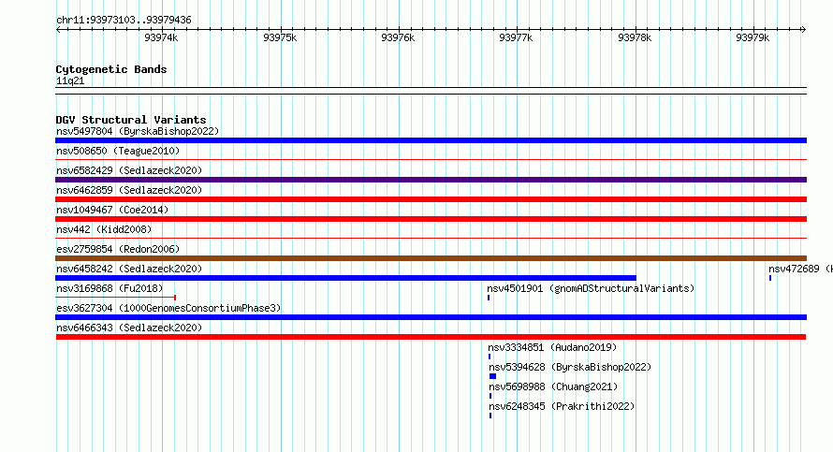Click the 93977k ruler label
Image resolution: width=833 pixels, height=452 pixels.
[516, 38]
